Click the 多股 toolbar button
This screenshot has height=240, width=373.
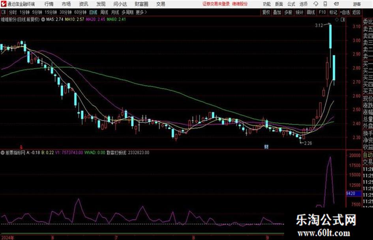click(288, 12)
